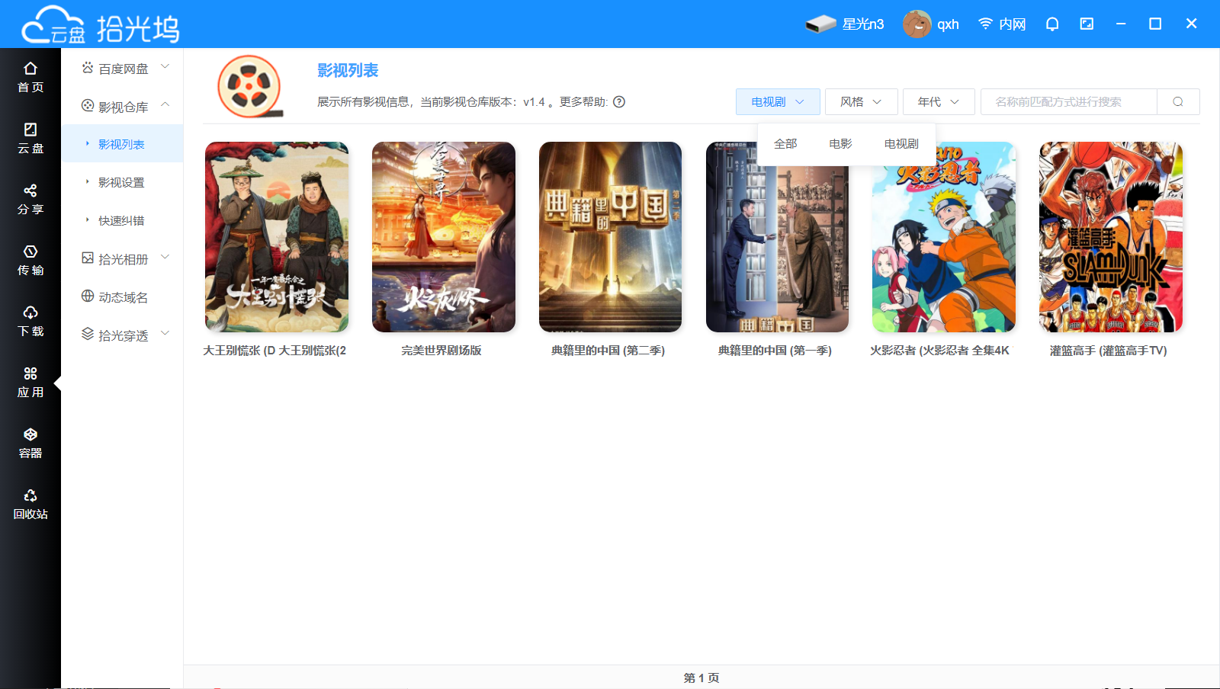Open the 传输 transfer section

[x=30, y=260]
